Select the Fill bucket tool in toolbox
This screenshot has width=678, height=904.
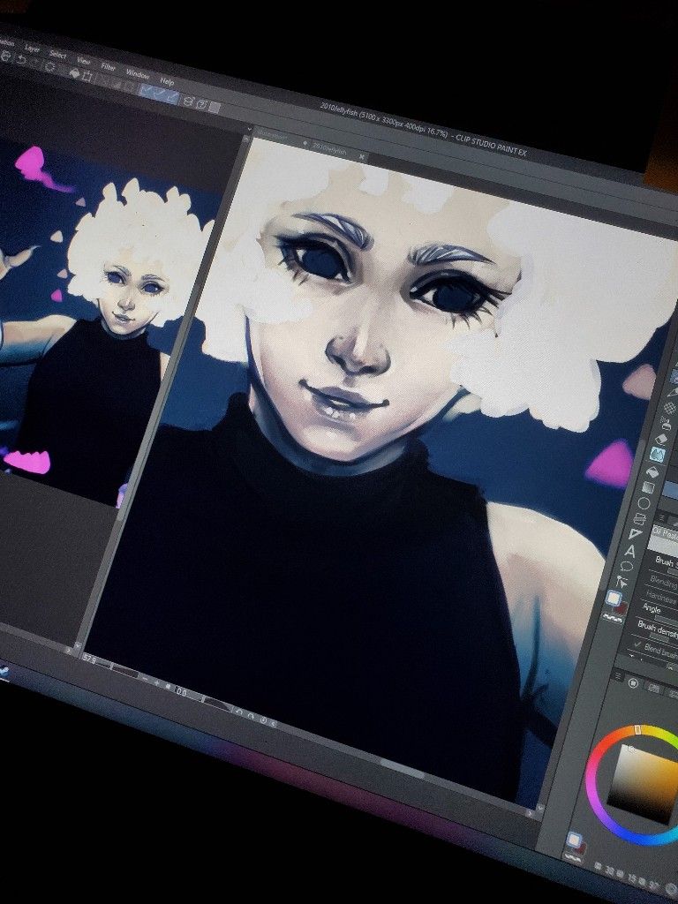click(x=652, y=471)
